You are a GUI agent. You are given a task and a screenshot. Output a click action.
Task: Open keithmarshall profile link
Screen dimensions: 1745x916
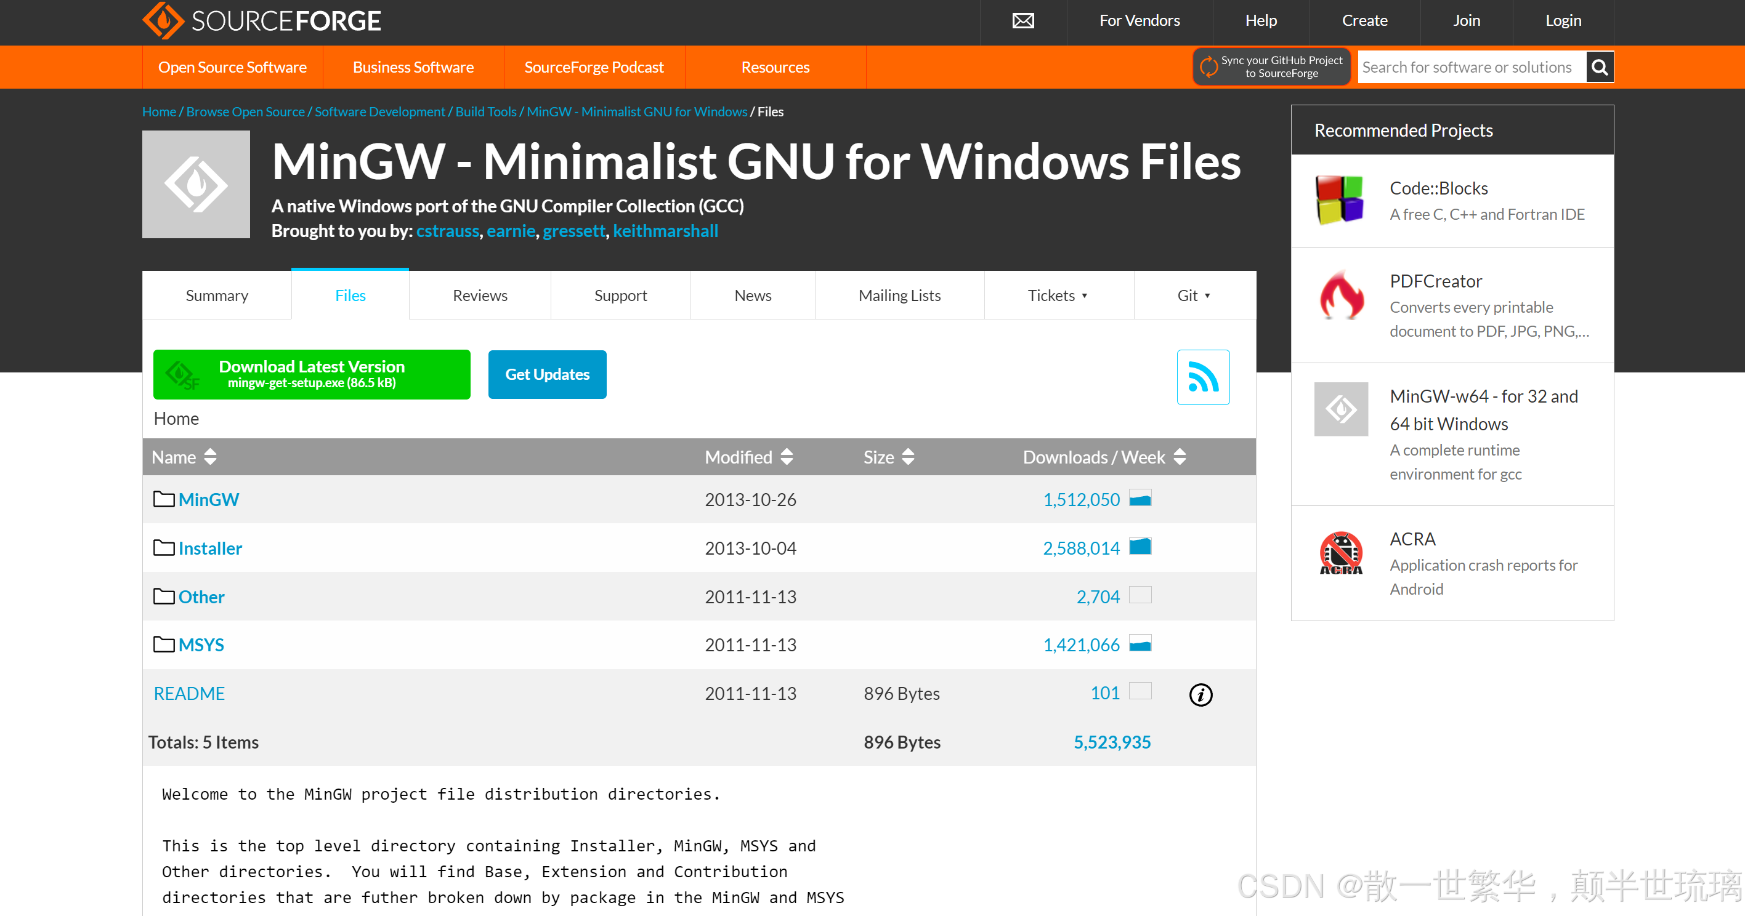pyautogui.click(x=665, y=231)
